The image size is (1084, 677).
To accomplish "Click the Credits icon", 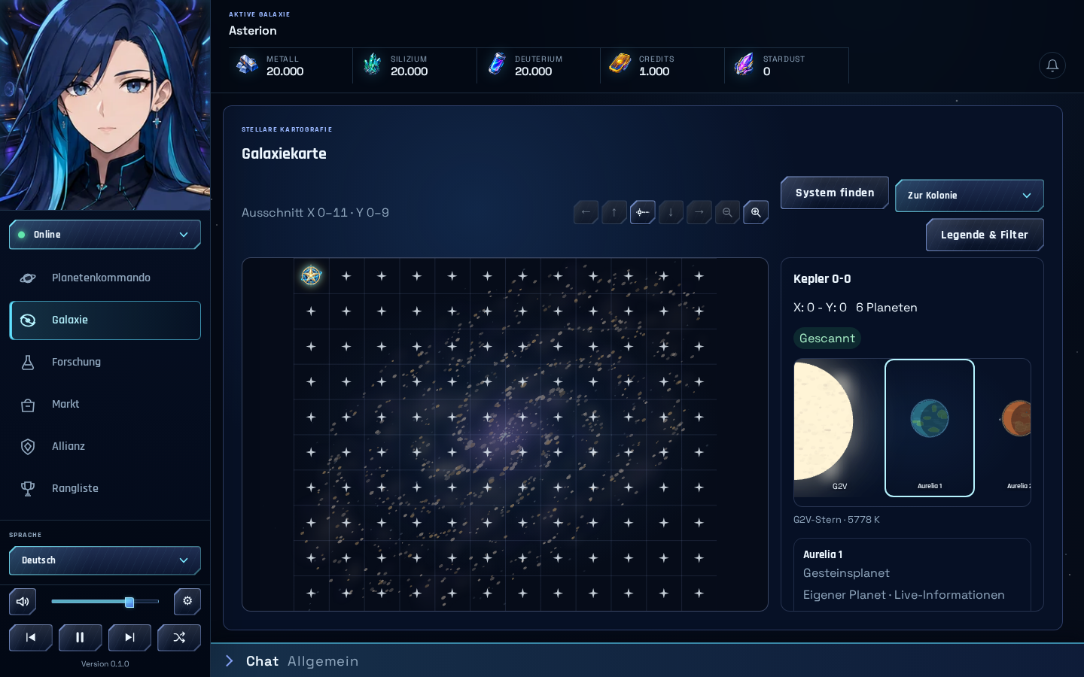I will (x=620, y=65).
